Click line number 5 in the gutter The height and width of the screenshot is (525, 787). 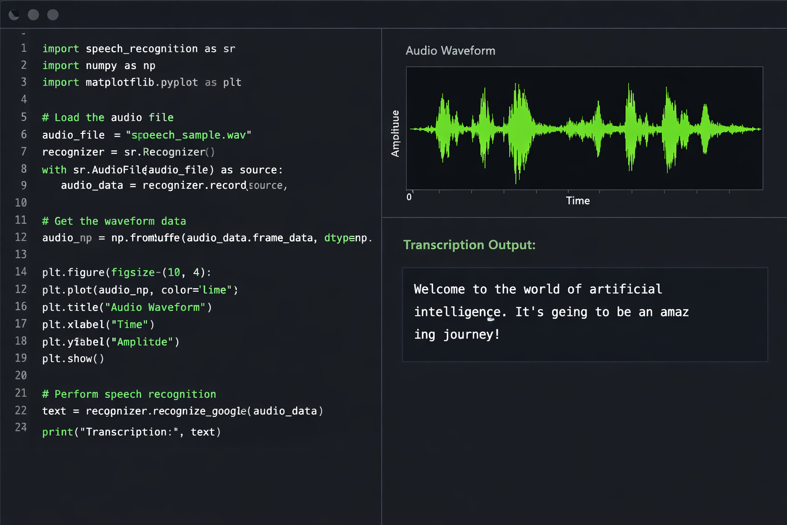tap(24, 117)
